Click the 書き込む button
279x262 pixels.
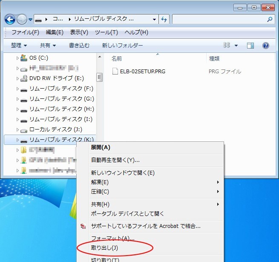point(79,46)
